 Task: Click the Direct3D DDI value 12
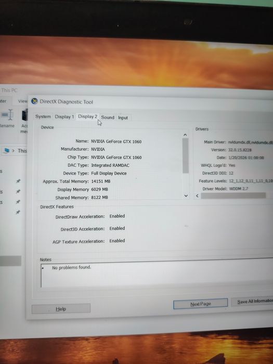pyautogui.click(x=231, y=173)
